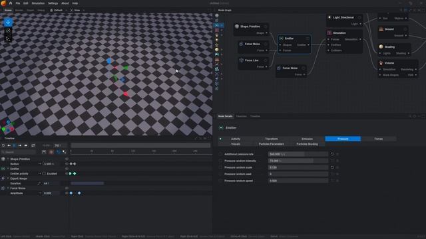Open the Settings menu
Image resolution: width=426 pixels, height=239 pixels.
click(53, 3)
